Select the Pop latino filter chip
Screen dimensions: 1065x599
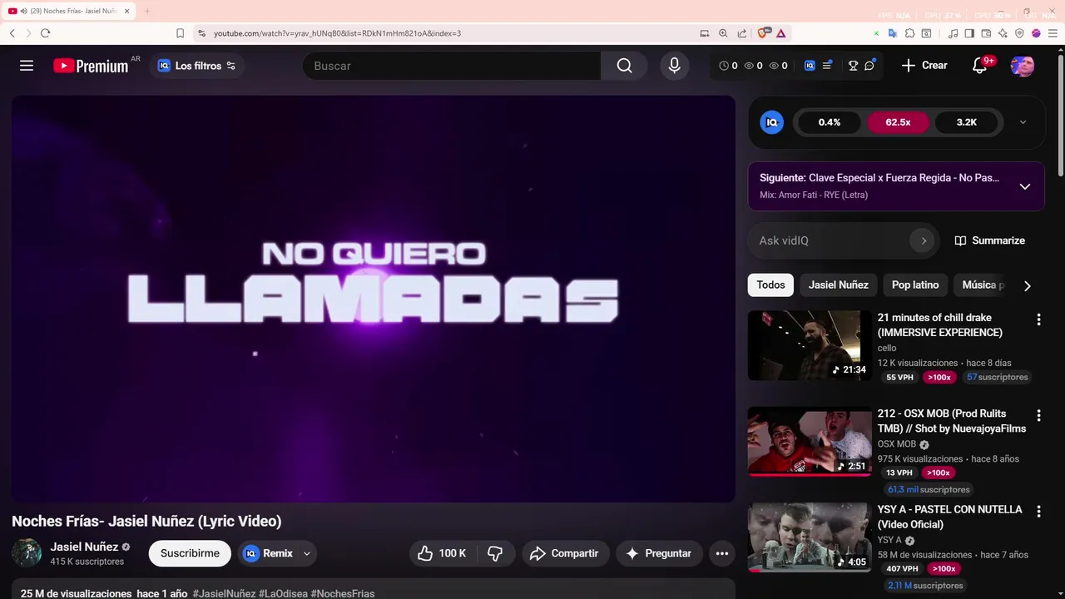click(915, 285)
